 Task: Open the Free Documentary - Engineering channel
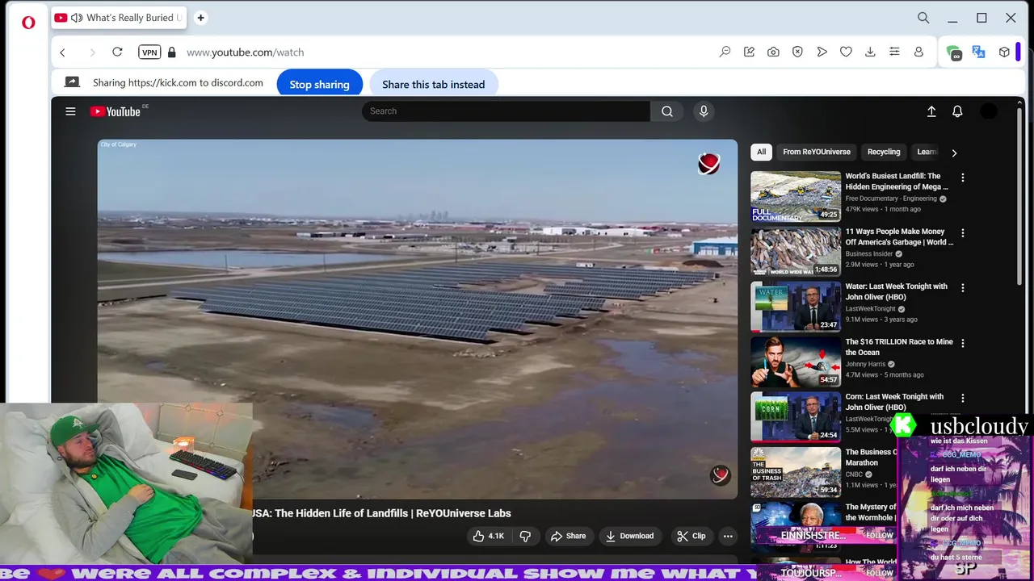tap(891, 199)
